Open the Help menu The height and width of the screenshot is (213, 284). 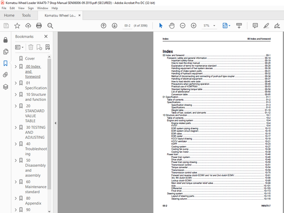click(x=55, y=8)
